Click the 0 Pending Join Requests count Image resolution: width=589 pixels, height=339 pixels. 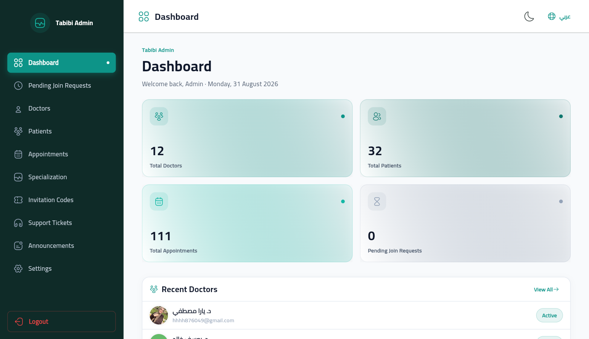click(x=372, y=236)
